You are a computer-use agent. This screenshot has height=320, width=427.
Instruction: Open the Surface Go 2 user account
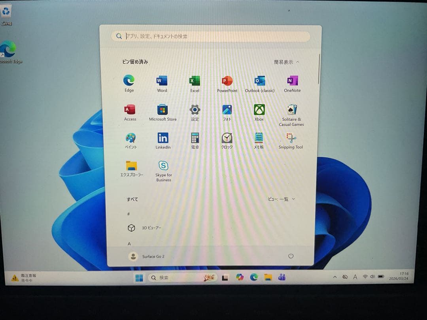[147, 256]
